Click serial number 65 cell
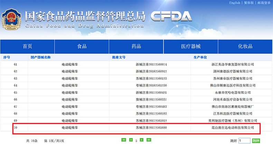 pyautogui.click(x=16, y=93)
